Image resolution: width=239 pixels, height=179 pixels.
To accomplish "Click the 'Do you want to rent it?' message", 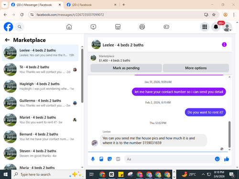I will 205,112.
